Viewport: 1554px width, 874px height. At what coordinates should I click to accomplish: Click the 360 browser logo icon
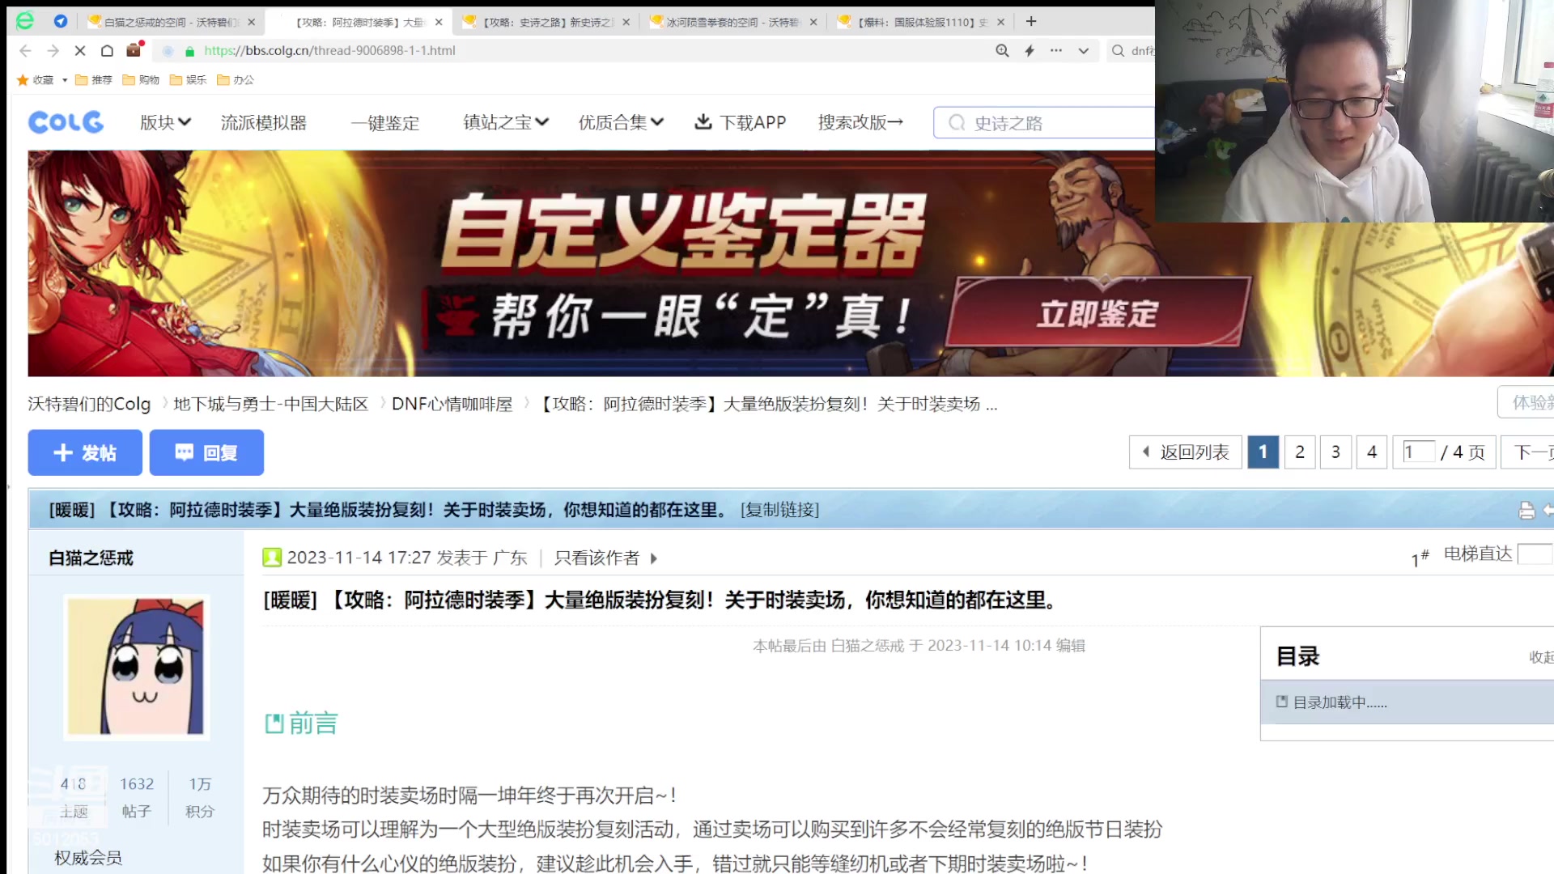coord(25,21)
